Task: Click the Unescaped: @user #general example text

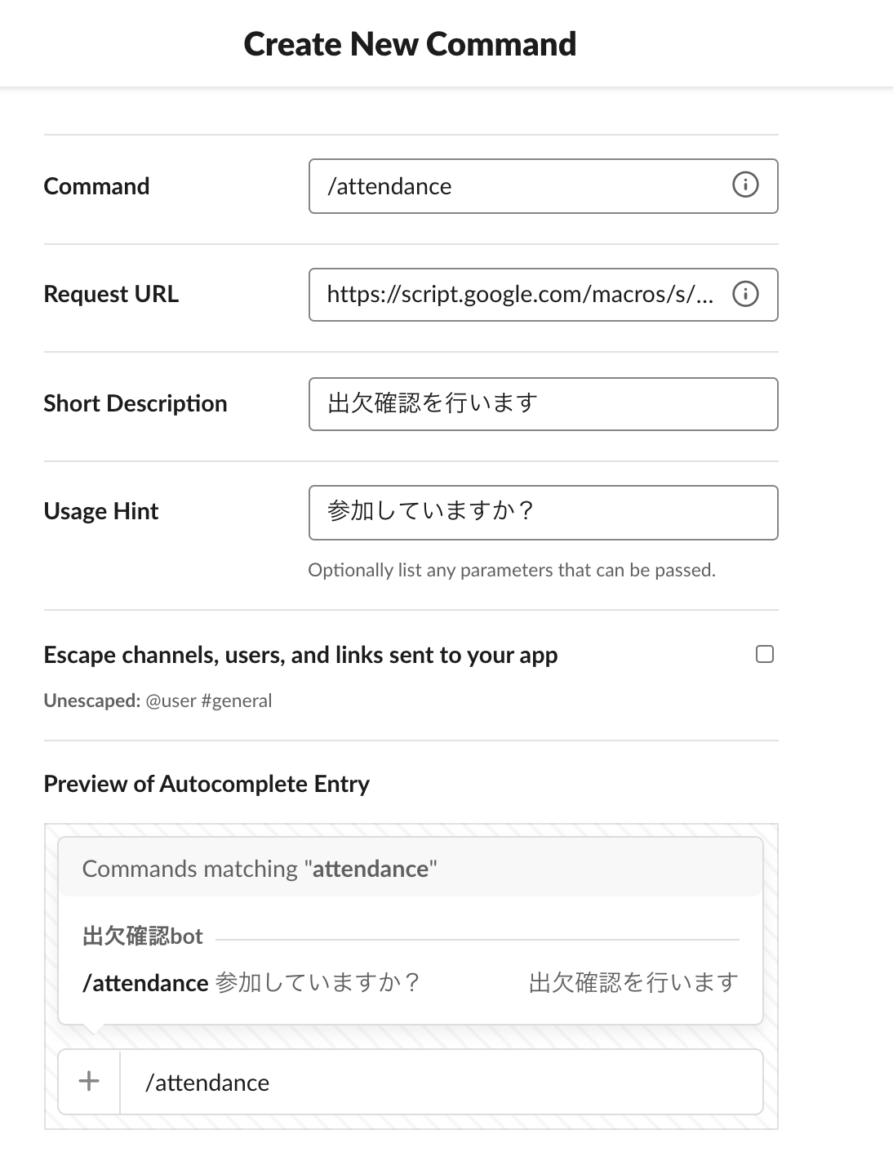Action: point(158,701)
